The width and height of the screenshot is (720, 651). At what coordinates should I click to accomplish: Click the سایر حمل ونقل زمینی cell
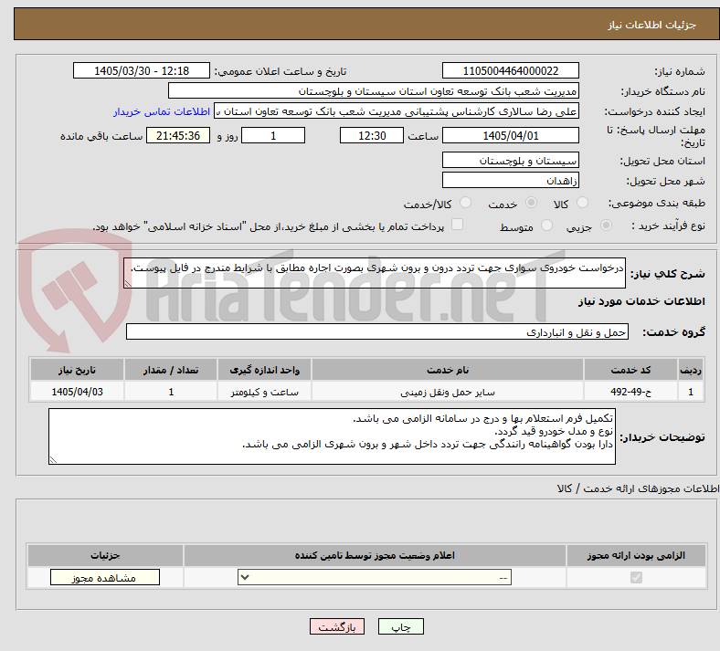[447, 392]
